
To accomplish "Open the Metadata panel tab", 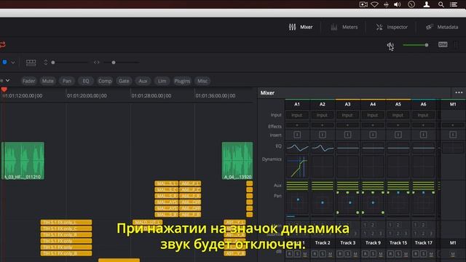I will click(x=442, y=27).
